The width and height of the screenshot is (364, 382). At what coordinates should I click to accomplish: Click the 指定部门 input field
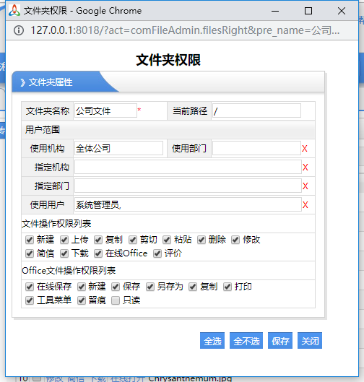pos(188,186)
